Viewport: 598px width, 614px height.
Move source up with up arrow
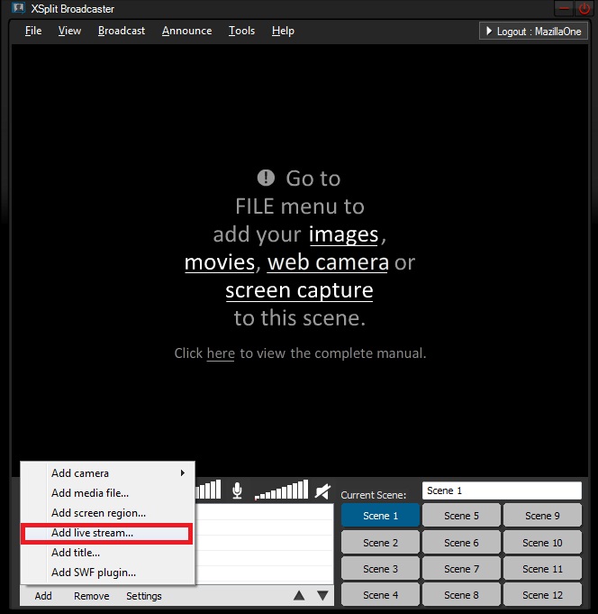[299, 596]
